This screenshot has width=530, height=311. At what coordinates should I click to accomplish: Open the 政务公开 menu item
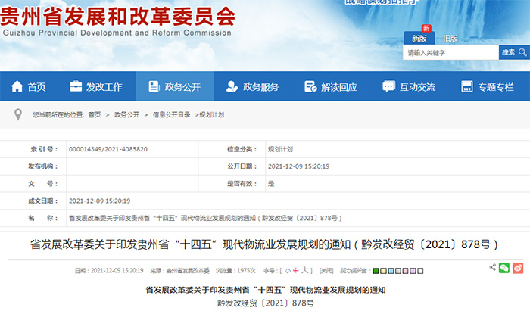[175, 86]
